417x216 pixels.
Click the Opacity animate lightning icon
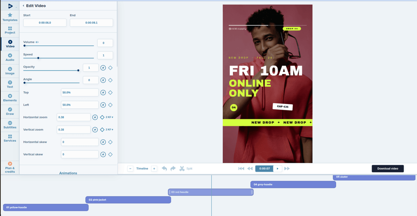pyautogui.click(x=103, y=68)
